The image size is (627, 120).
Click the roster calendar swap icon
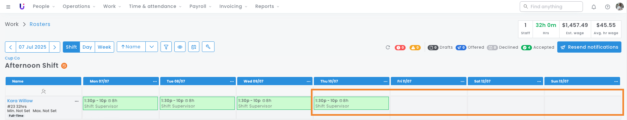tap(194, 47)
